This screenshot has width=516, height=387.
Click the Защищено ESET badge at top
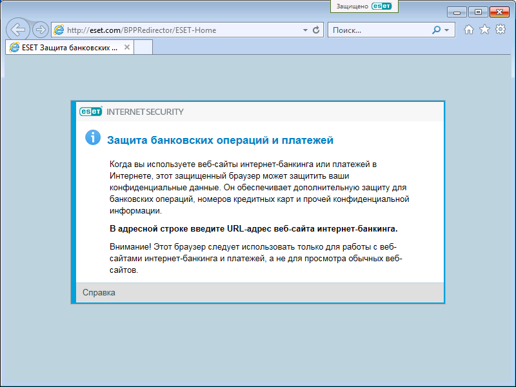click(x=364, y=6)
